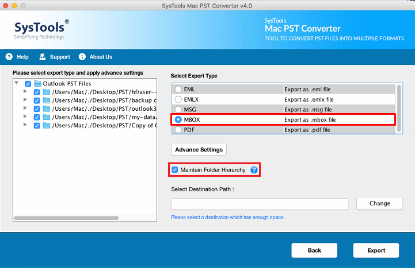The width and height of the screenshot is (415, 268).
Task: Click the 'Maintain Folder Hierarchy' label
Action: tap(213, 170)
